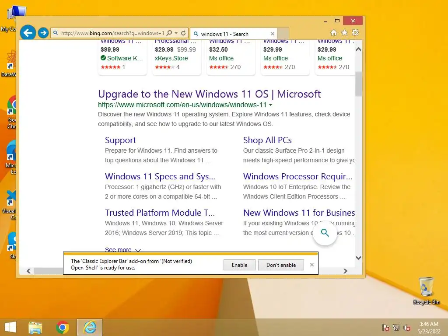Screen dimensions: 448x336
Task: Click the Bing URL address field
Action: coord(112,33)
